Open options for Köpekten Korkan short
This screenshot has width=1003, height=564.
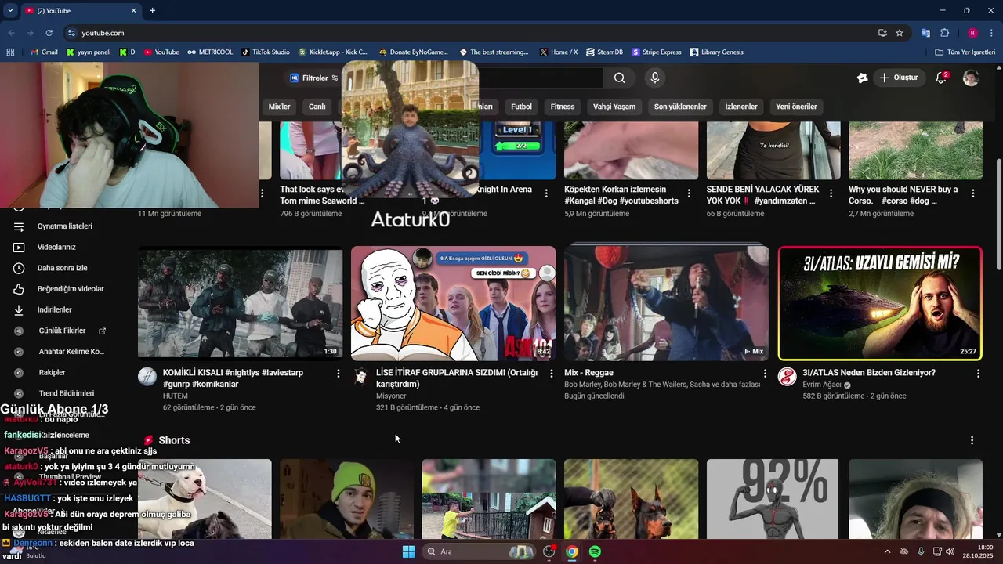689,193
